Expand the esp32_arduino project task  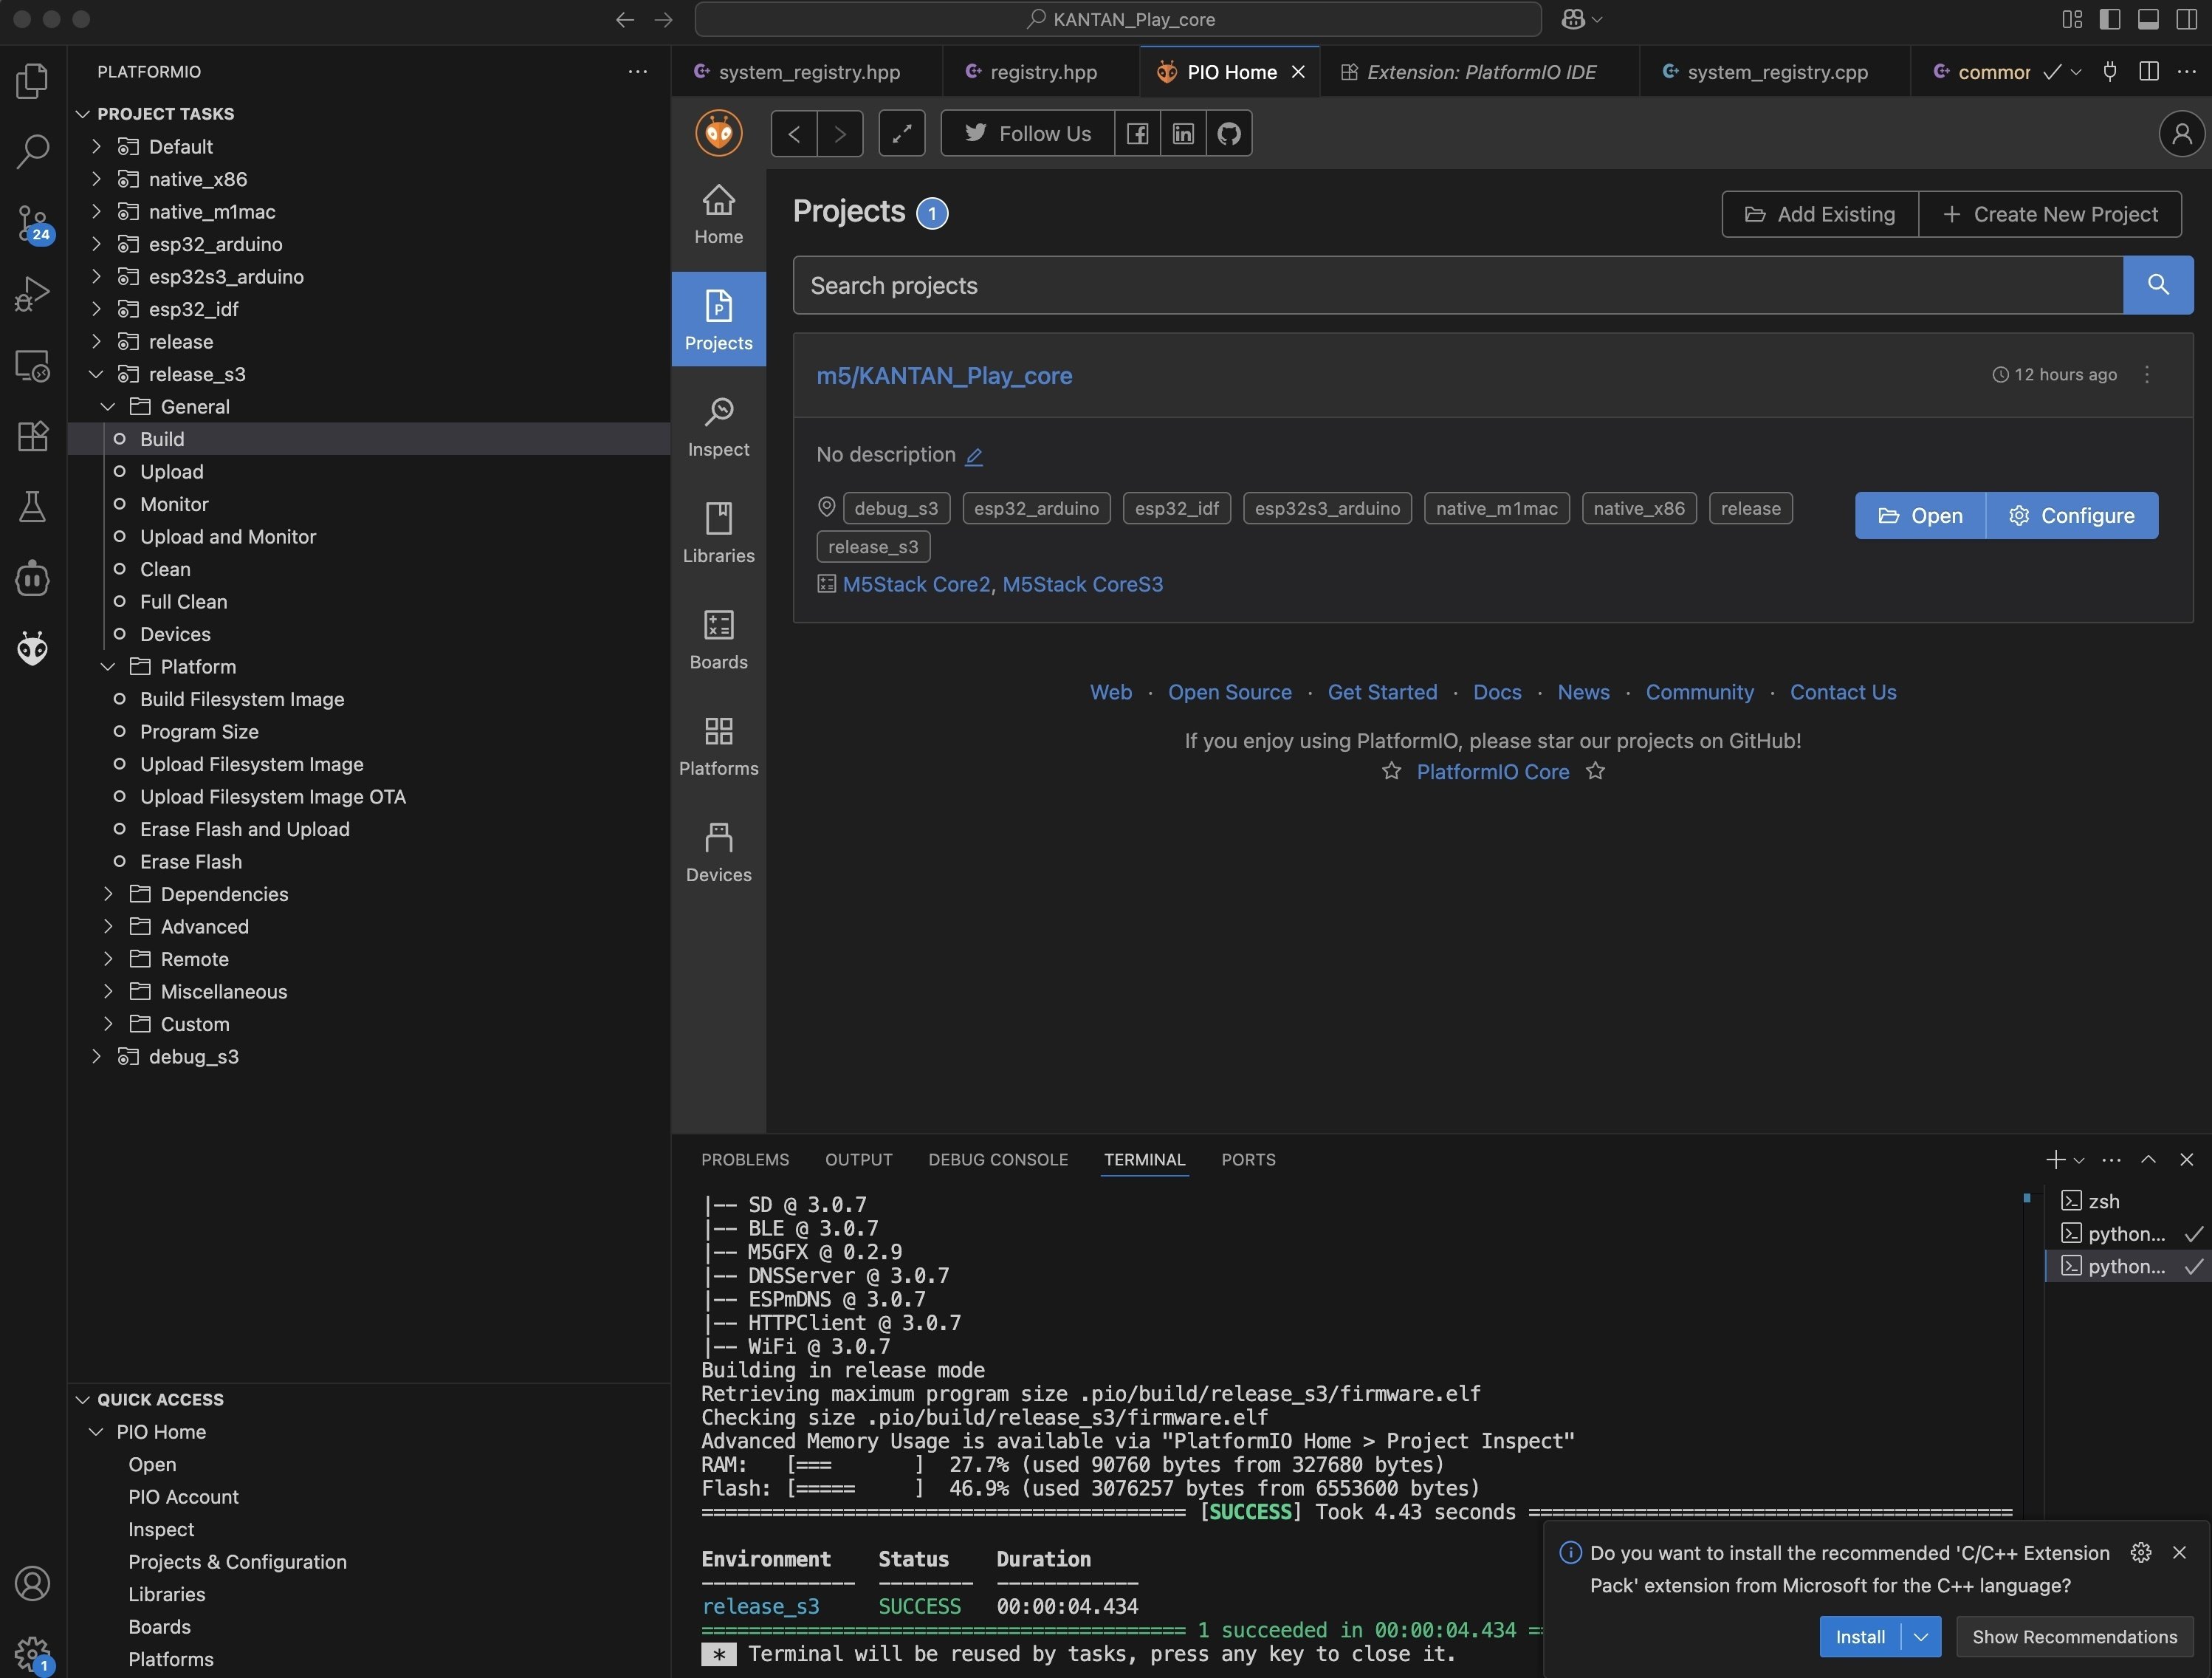click(96, 244)
